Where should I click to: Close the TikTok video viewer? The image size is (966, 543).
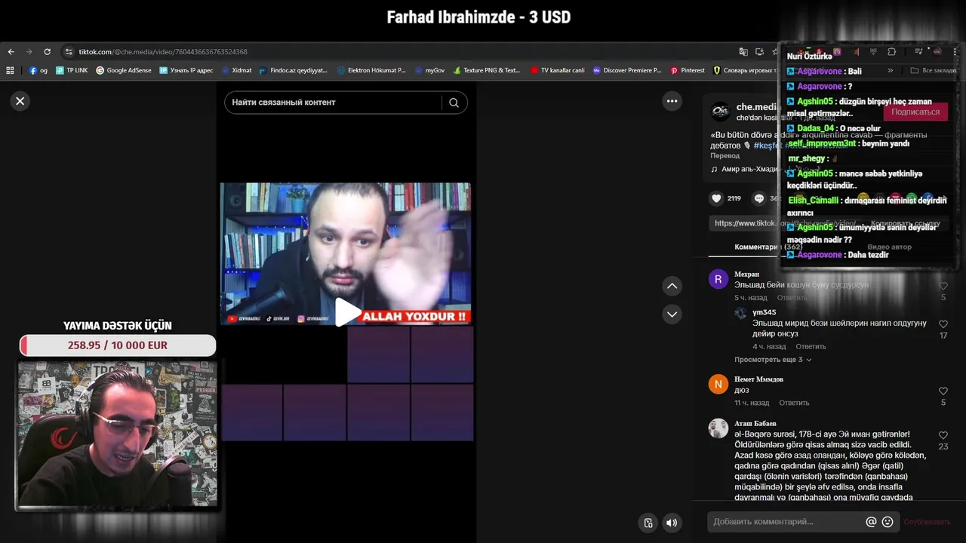[20, 101]
